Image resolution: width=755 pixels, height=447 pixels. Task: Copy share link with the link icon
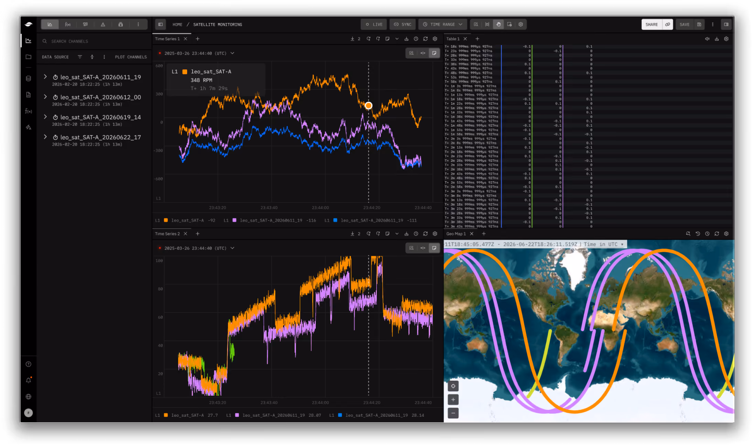[x=668, y=24]
